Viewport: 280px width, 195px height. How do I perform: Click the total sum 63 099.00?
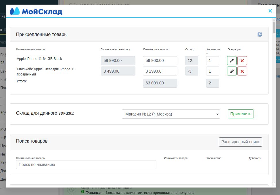[160, 83]
